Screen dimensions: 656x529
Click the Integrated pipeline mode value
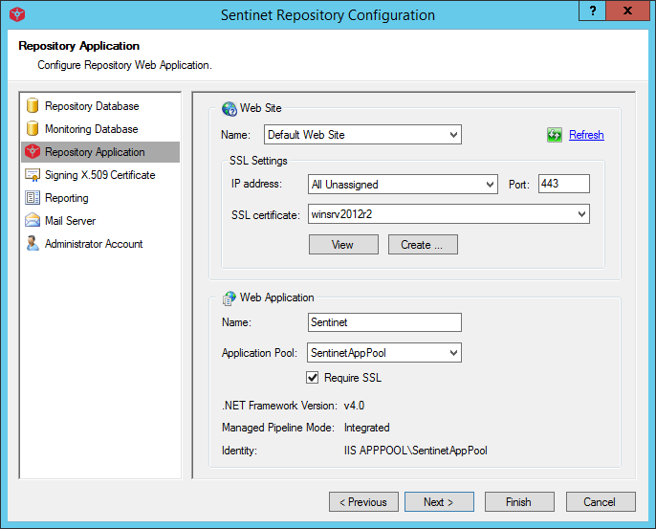[x=366, y=428]
